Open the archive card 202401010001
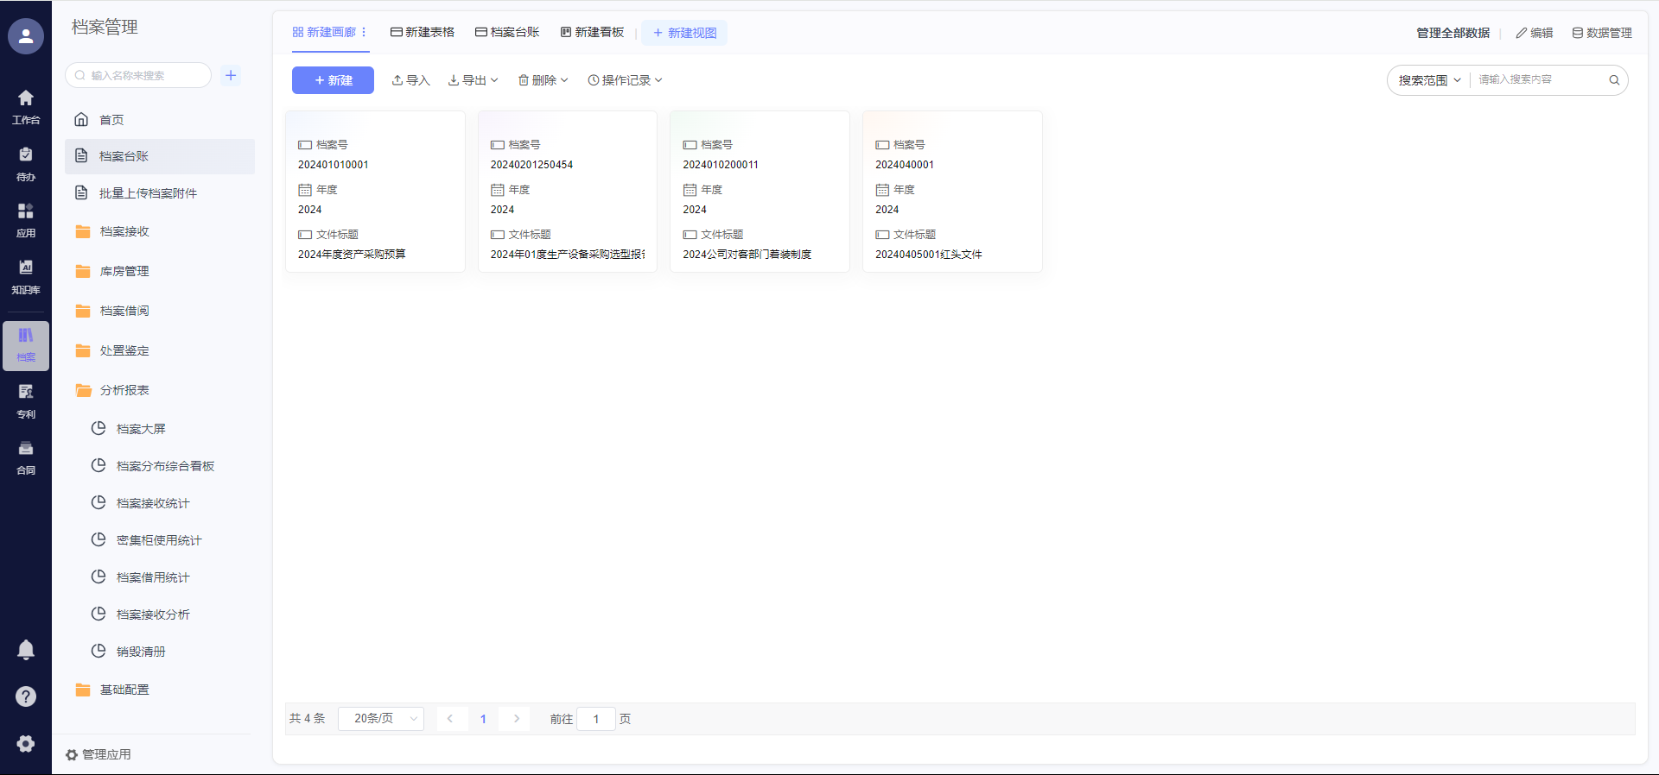 (x=375, y=192)
